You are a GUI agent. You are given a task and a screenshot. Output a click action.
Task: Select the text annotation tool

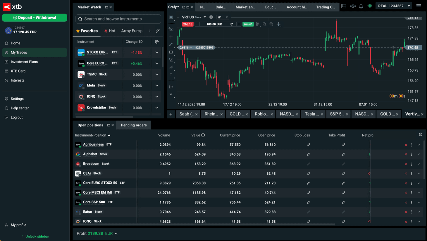(x=171, y=75)
